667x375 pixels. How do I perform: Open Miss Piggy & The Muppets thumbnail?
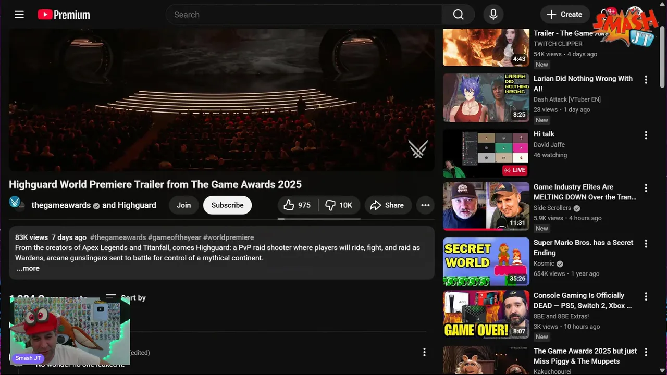[x=486, y=360]
